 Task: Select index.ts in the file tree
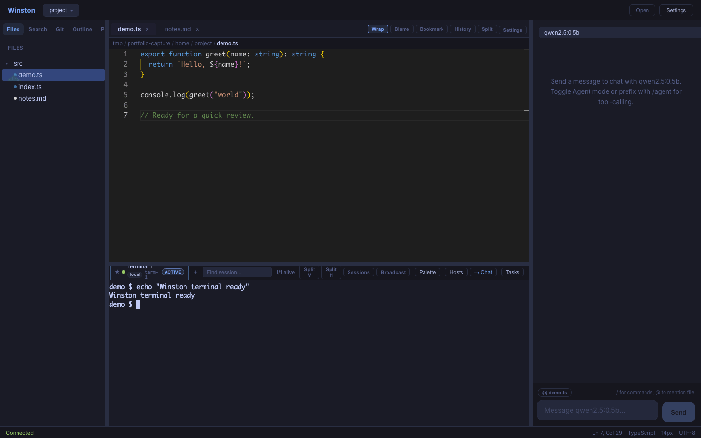(54, 87)
